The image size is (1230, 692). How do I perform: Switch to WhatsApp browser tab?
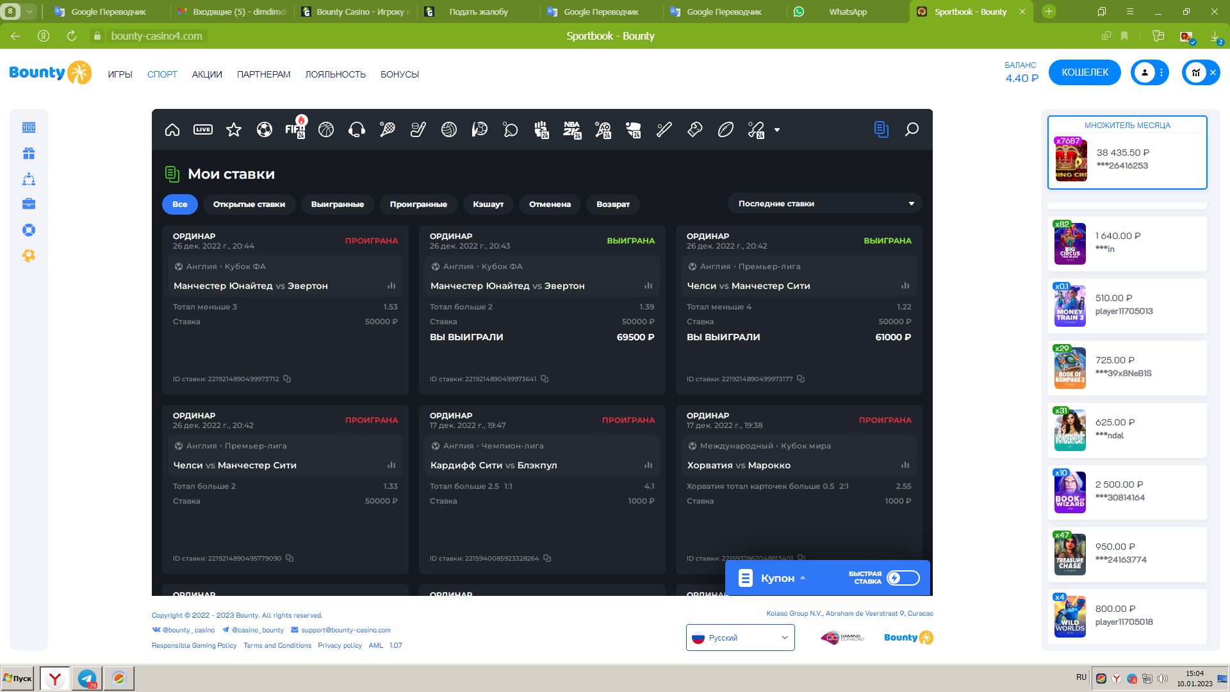[848, 12]
